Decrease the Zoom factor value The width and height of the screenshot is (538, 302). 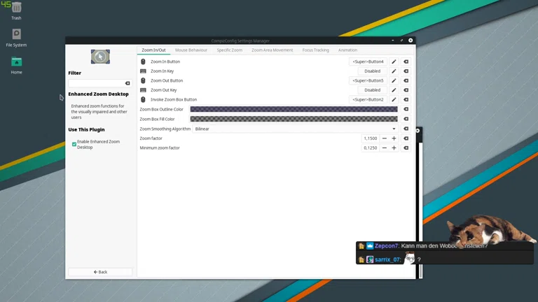coord(385,138)
